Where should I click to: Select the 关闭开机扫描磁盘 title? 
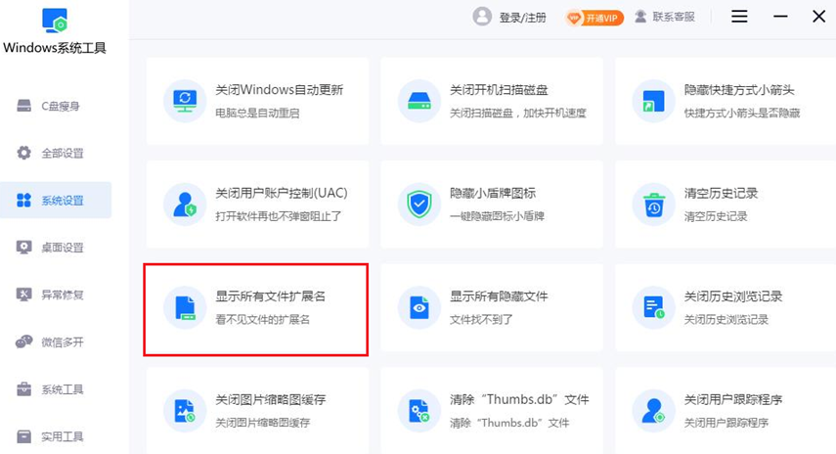click(x=499, y=90)
